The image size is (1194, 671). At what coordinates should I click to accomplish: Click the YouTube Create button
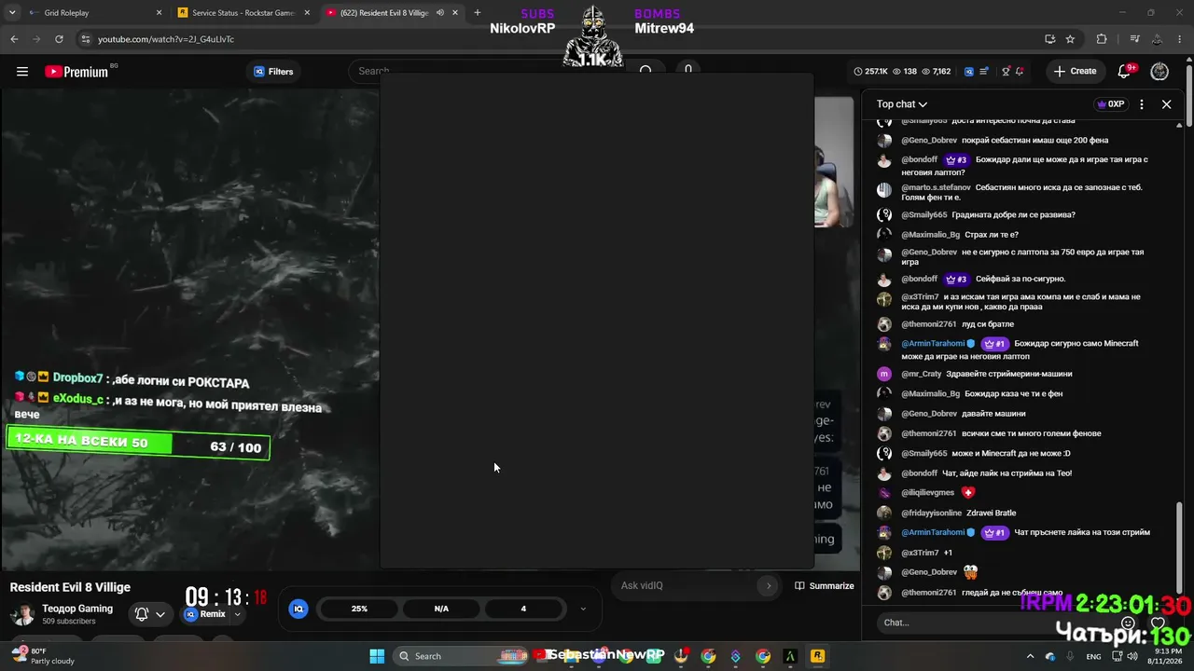1076,72
